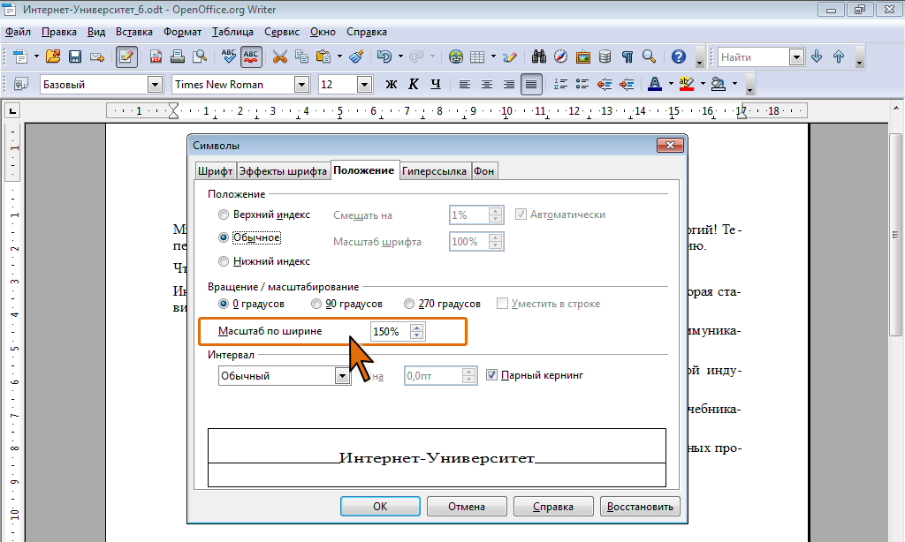This screenshot has width=905, height=542.
Task: Expand the Times New Roman font dropdown
Action: coord(302,85)
